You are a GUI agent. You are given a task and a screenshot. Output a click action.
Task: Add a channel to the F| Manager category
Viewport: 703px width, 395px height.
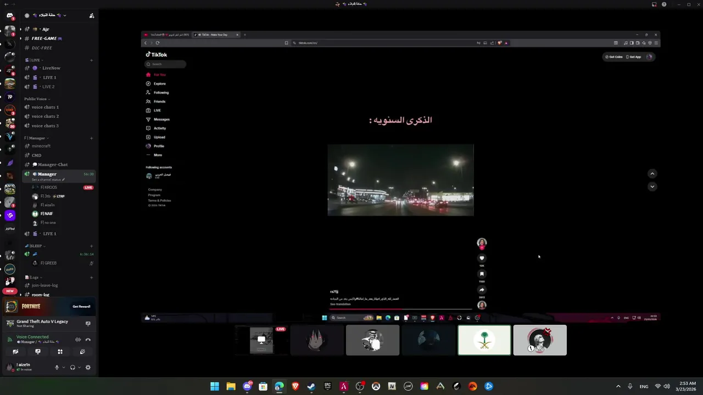pyautogui.click(x=91, y=138)
